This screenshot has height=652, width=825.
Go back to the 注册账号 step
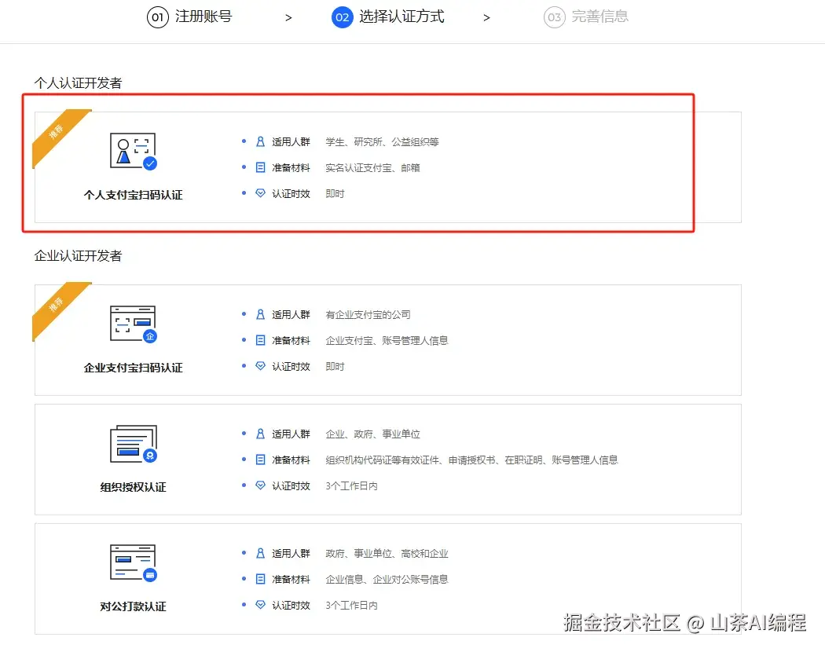click(x=190, y=16)
